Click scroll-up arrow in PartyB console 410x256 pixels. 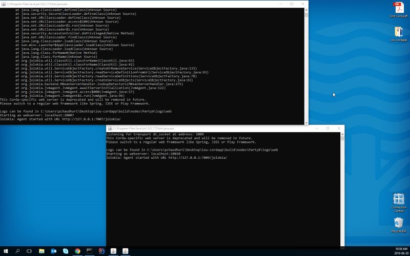[342, 134]
